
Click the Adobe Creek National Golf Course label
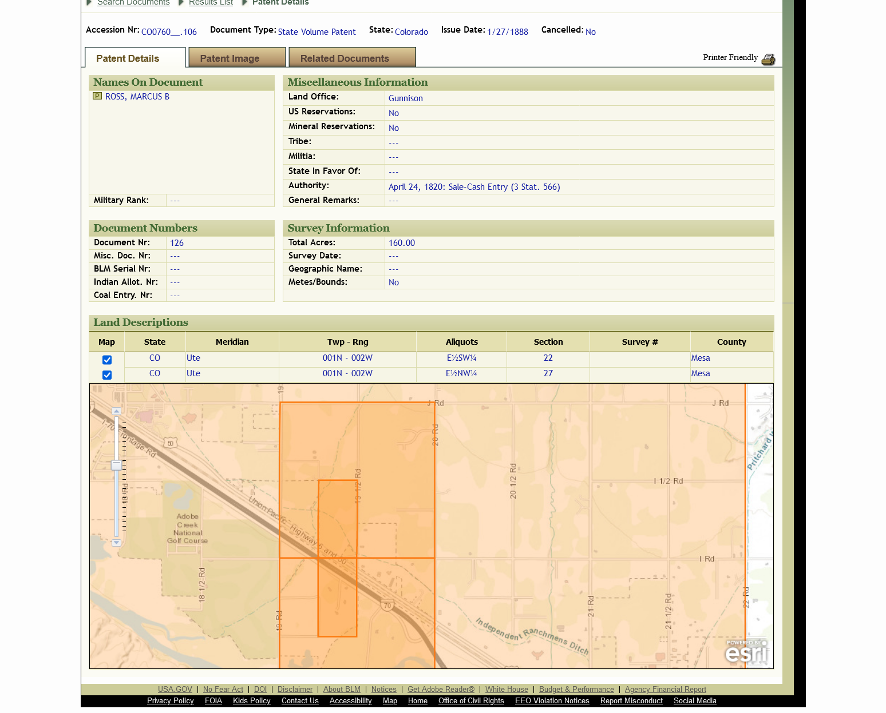[x=188, y=528]
